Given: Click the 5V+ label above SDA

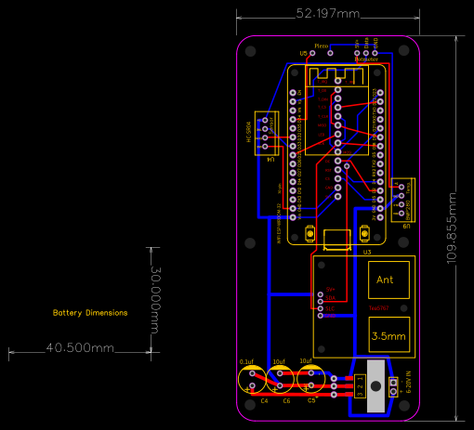Looking at the screenshot, I should point(330,290).
